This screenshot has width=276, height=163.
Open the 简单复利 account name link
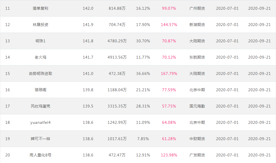click(40, 8)
